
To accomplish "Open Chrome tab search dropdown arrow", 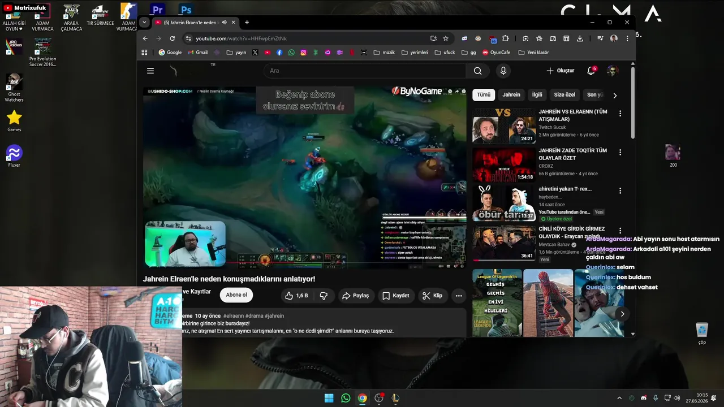I will (x=144, y=23).
